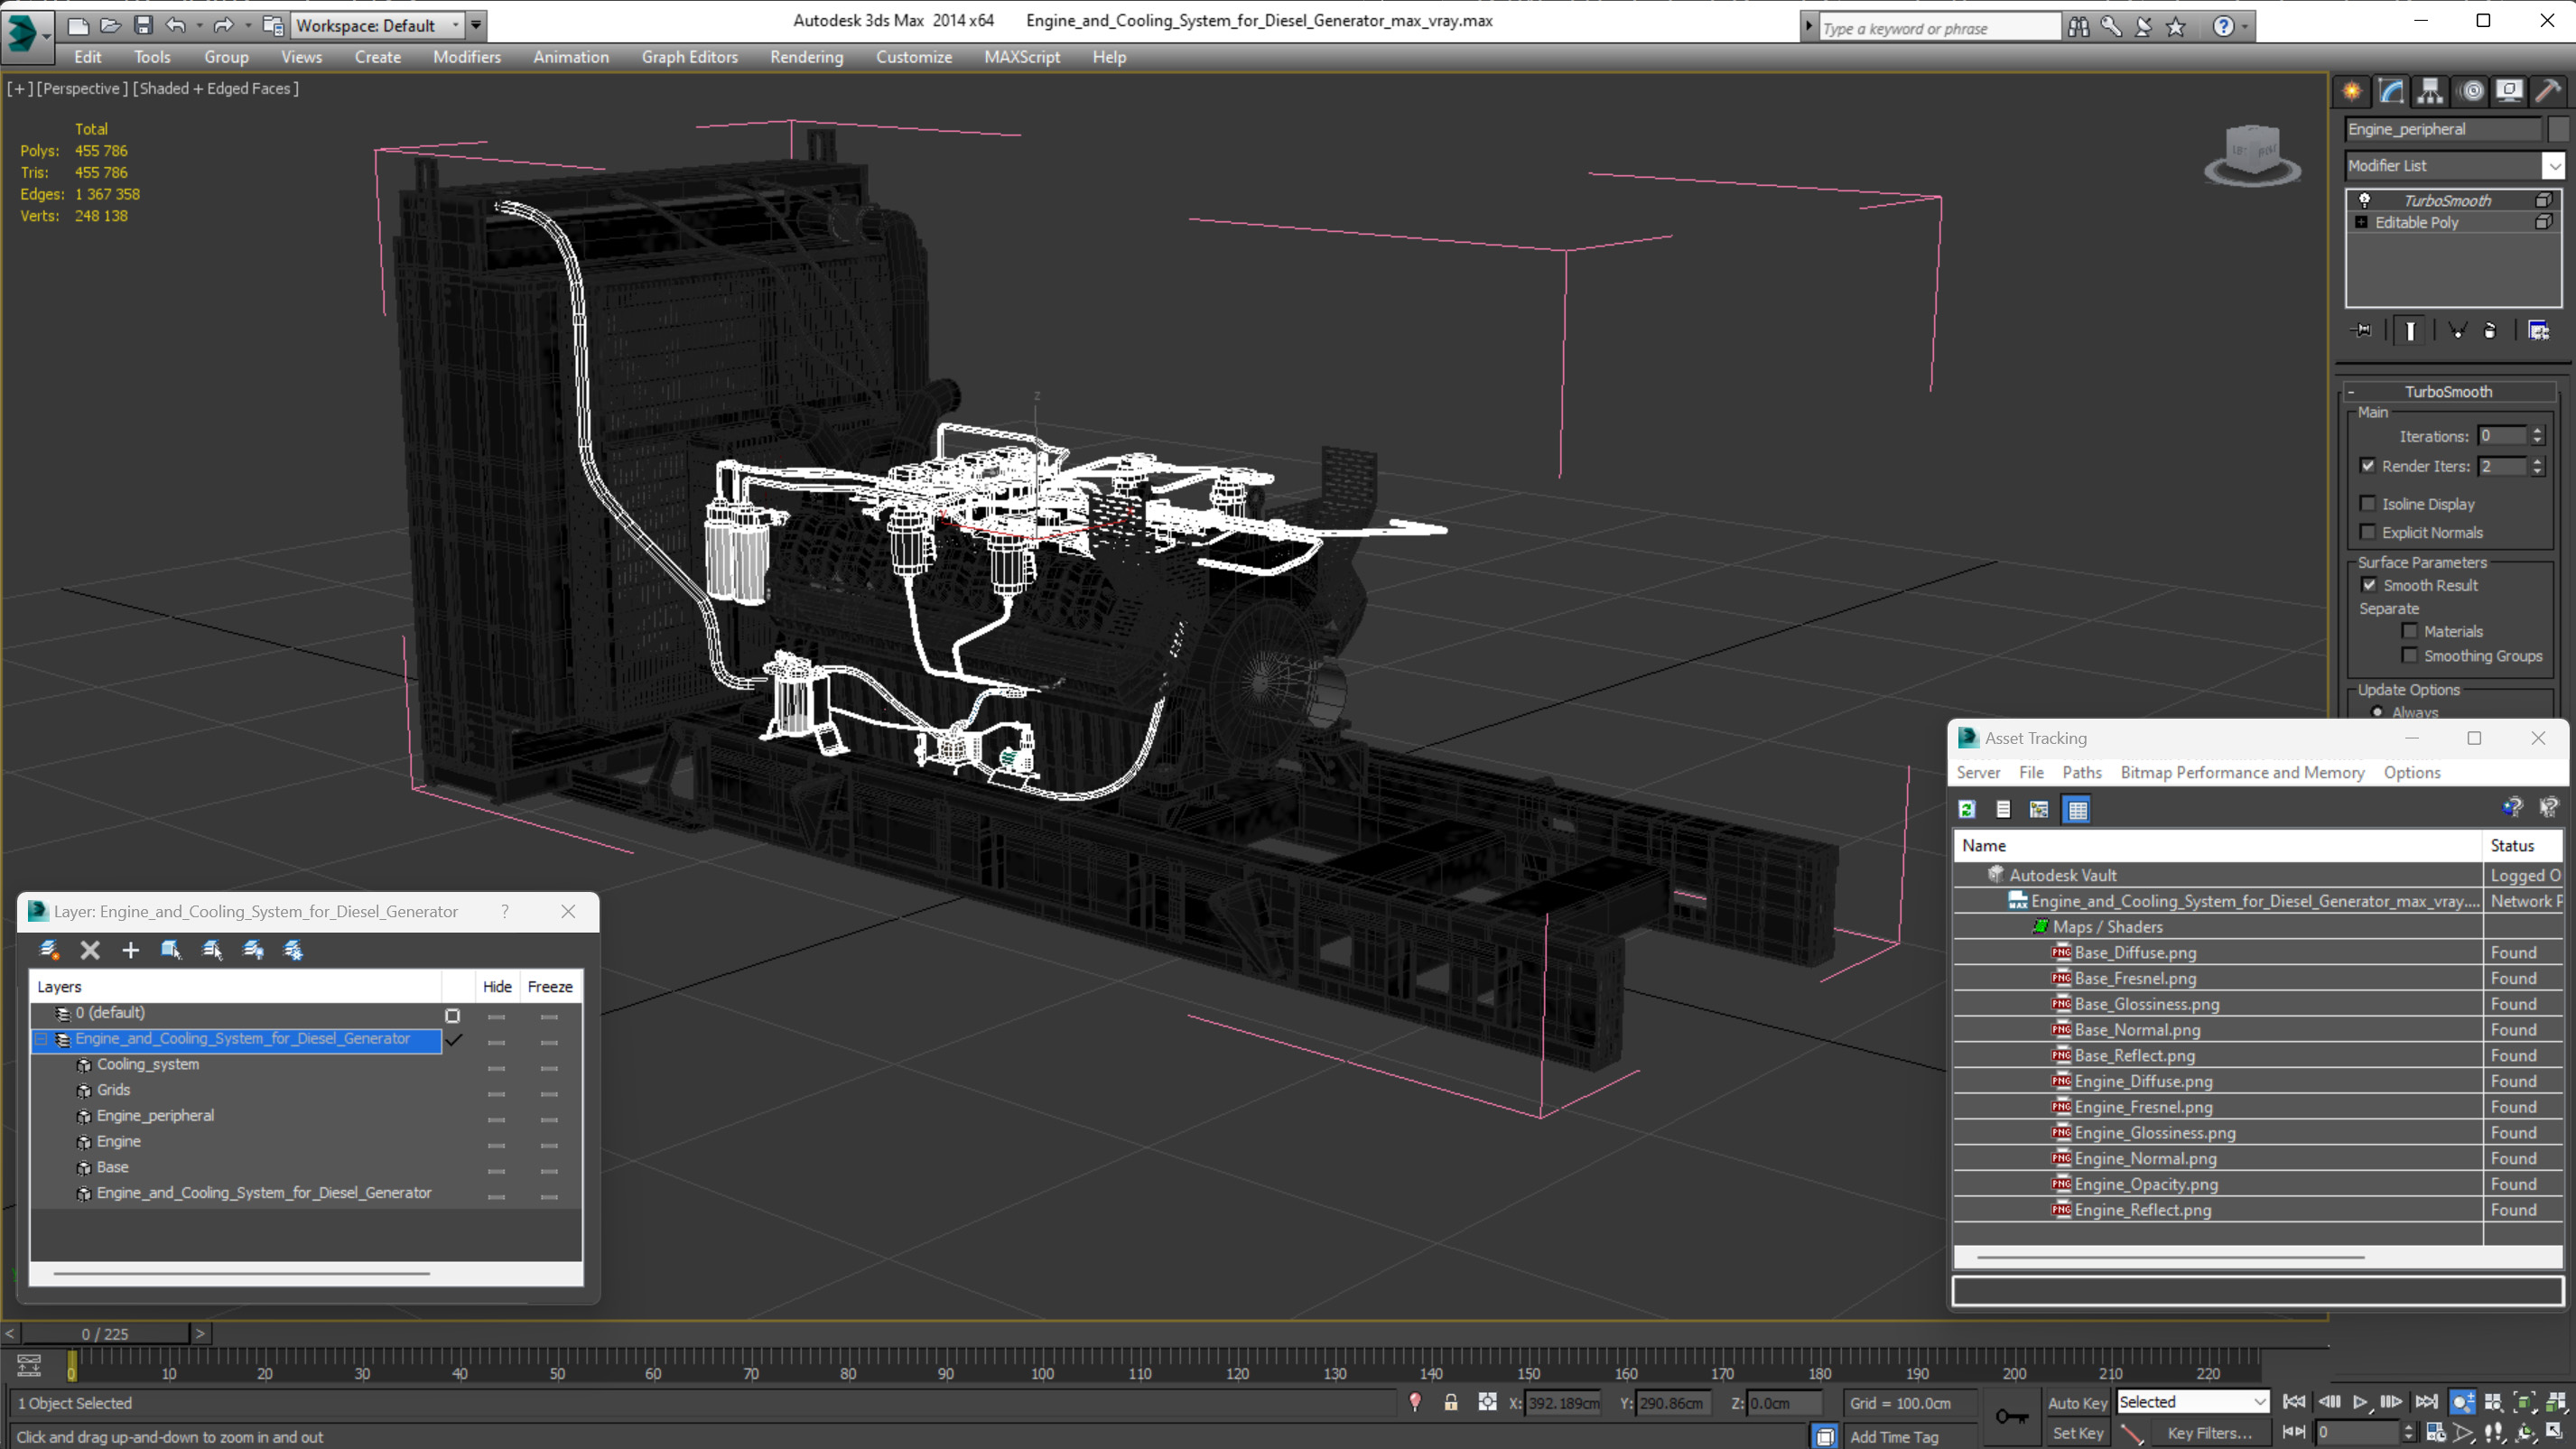Viewport: 2576px width, 1449px height.
Task: Click Go to End playback icon
Action: 2426,1402
